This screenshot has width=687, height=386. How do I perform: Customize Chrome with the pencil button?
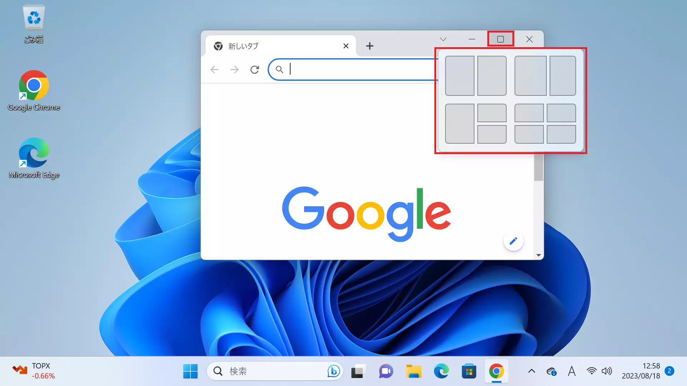click(x=513, y=241)
